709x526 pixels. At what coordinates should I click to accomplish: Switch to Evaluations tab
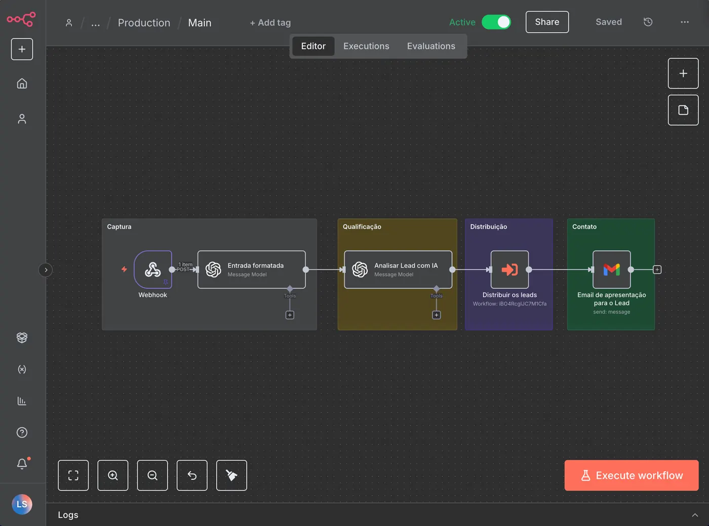(431, 46)
